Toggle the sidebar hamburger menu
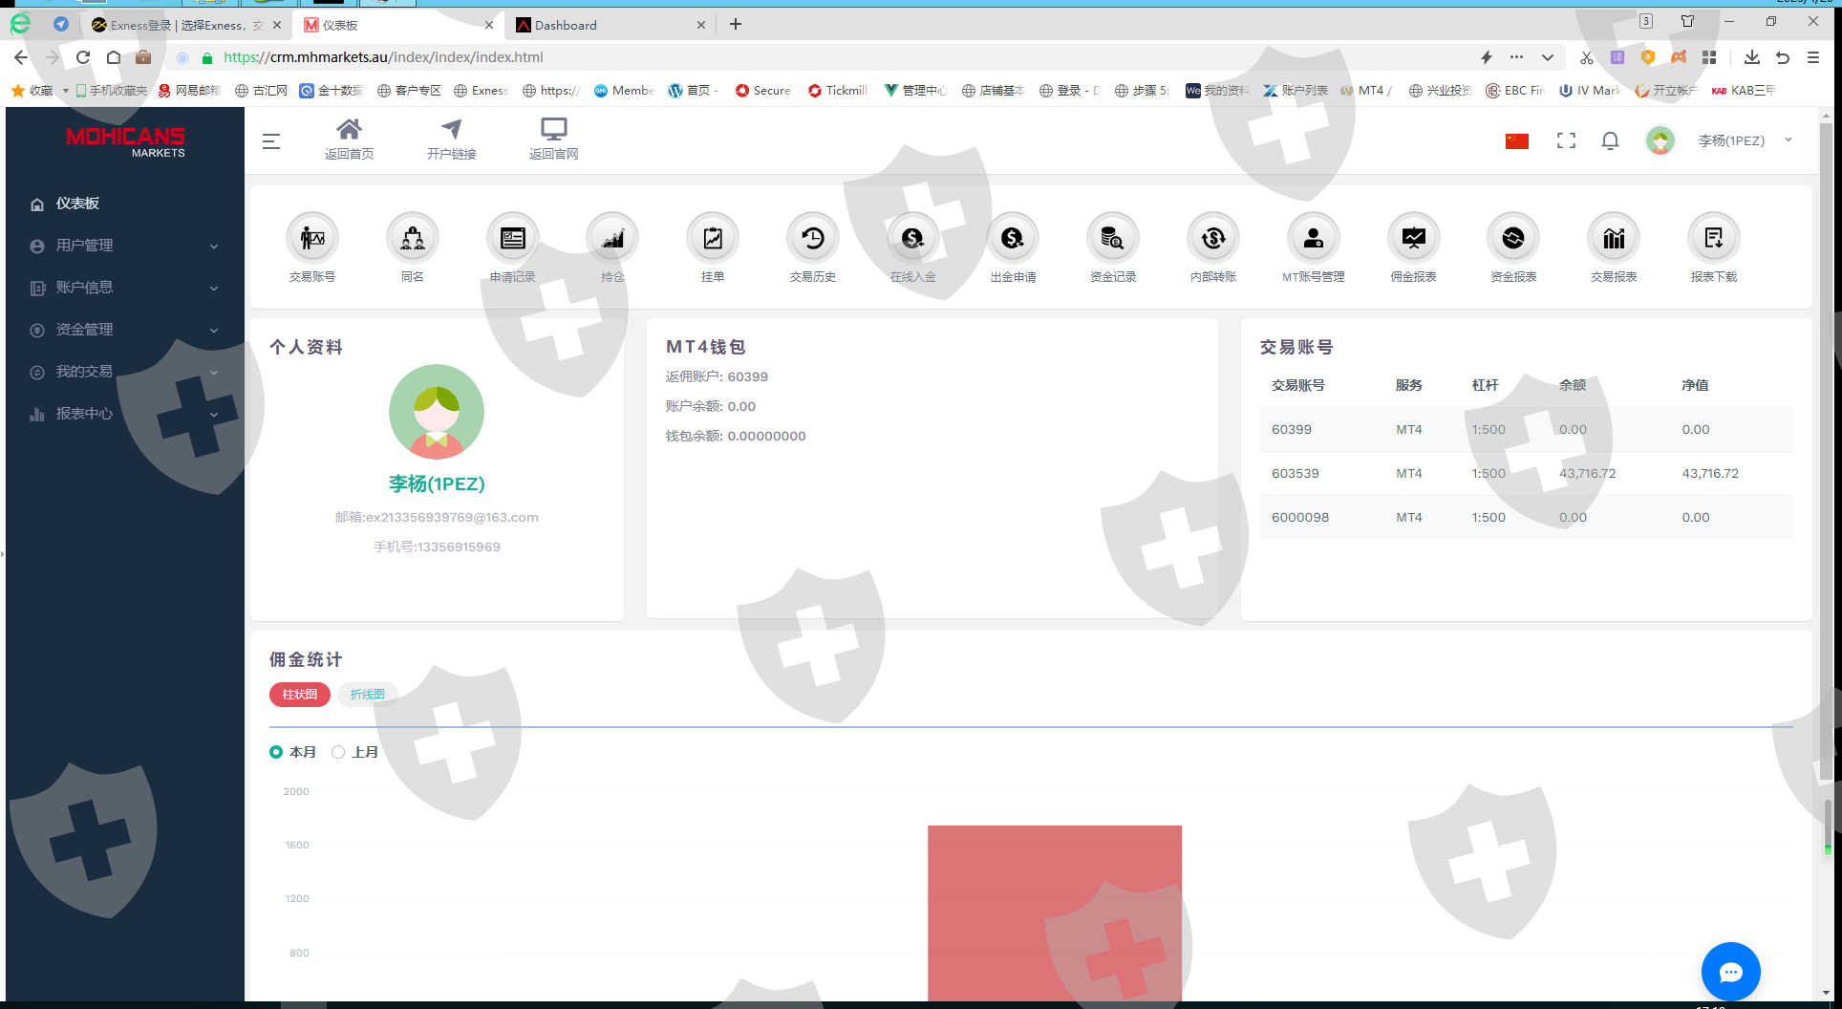The height and width of the screenshot is (1009, 1842). point(271,141)
